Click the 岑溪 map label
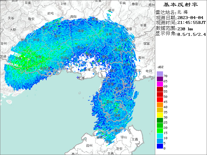 click(x=143, y=25)
